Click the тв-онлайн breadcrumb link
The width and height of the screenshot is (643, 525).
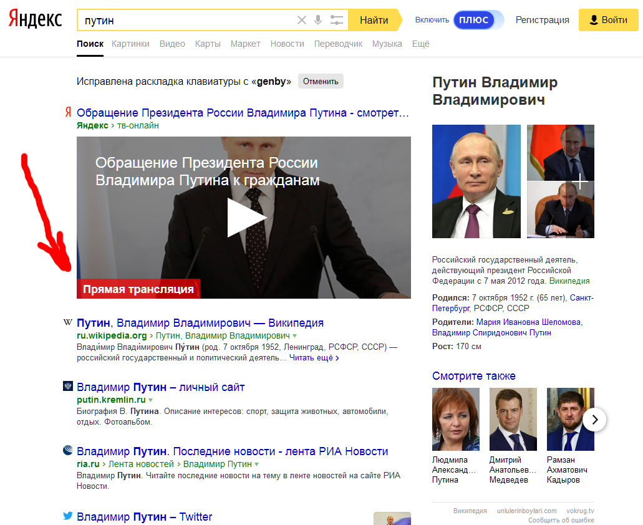point(138,125)
